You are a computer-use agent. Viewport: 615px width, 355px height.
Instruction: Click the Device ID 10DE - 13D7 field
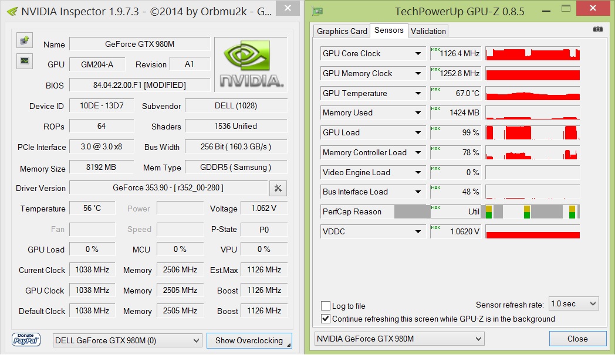[102, 105]
